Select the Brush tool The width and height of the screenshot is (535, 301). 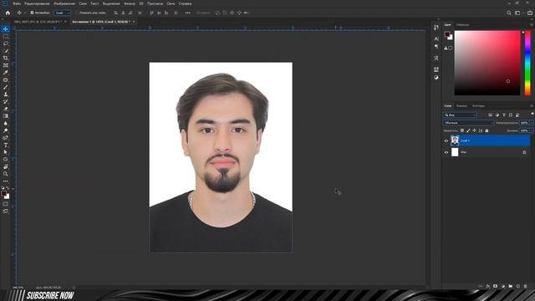6,87
